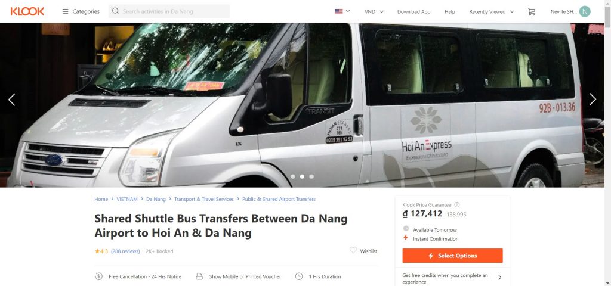This screenshot has width=611, height=286.
Task: Click the KLOOK logo
Action: (27, 11)
